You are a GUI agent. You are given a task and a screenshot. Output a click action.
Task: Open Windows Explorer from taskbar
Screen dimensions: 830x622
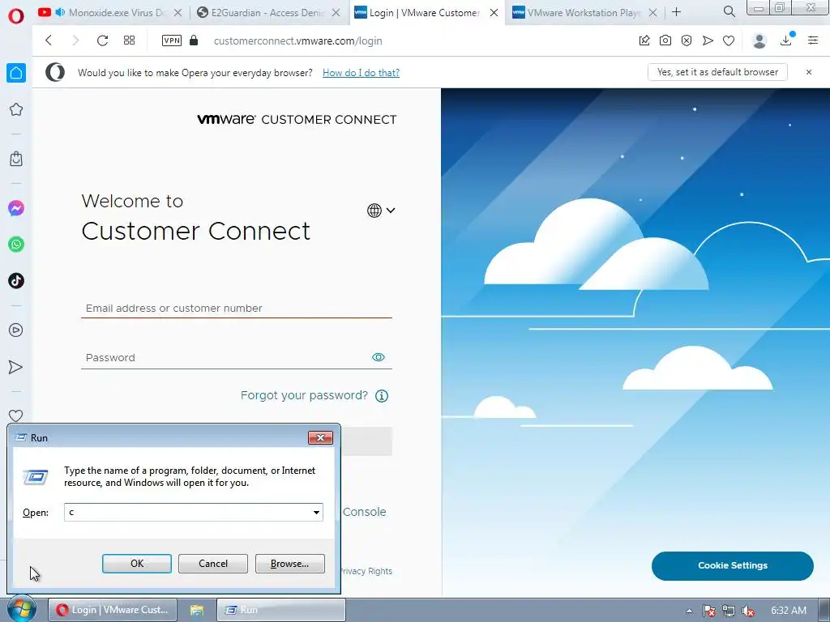coord(197,610)
